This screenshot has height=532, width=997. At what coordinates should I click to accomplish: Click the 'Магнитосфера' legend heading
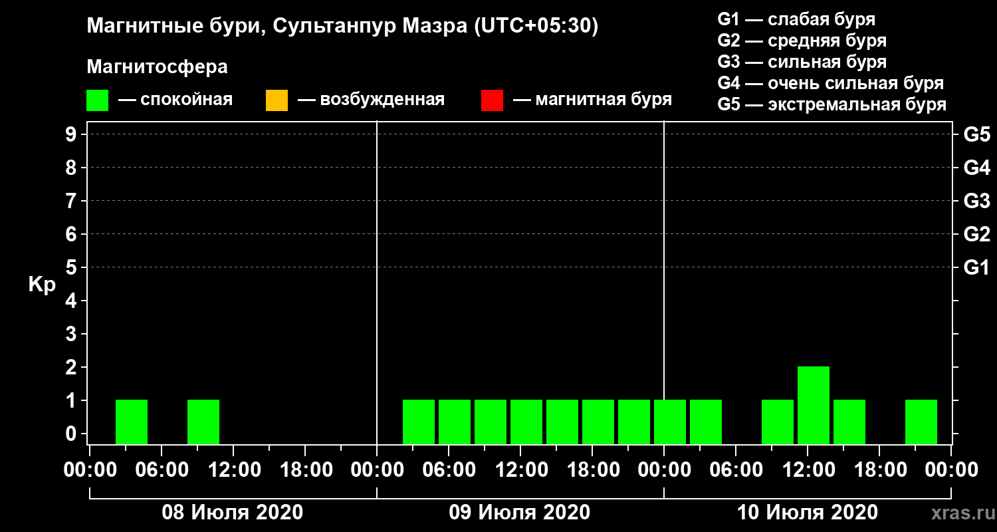(x=157, y=67)
